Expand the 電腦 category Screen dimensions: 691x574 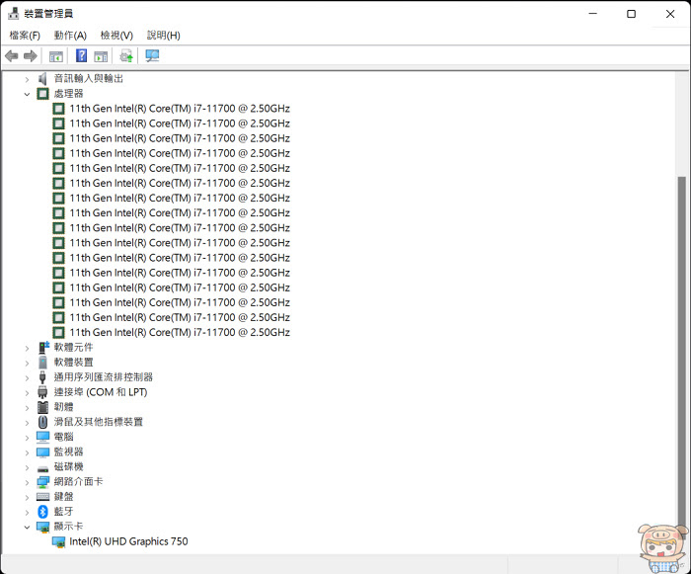tap(27, 438)
